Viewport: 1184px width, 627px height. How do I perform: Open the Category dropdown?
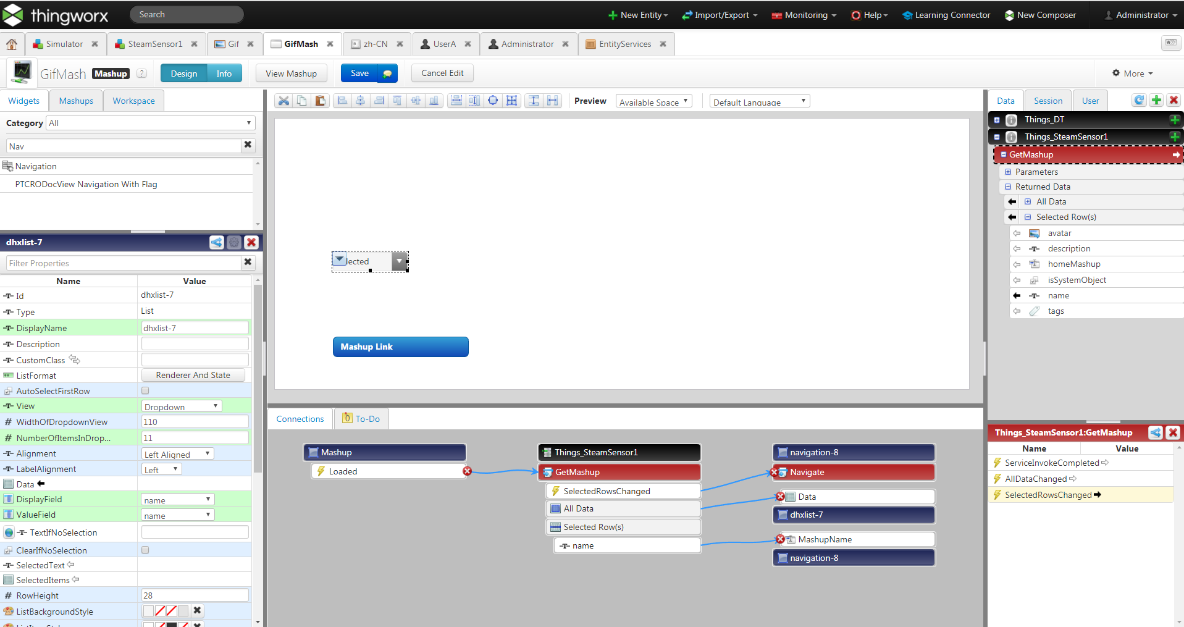(151, 123)
